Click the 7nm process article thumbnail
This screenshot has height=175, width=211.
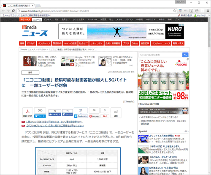pos(30,61)
